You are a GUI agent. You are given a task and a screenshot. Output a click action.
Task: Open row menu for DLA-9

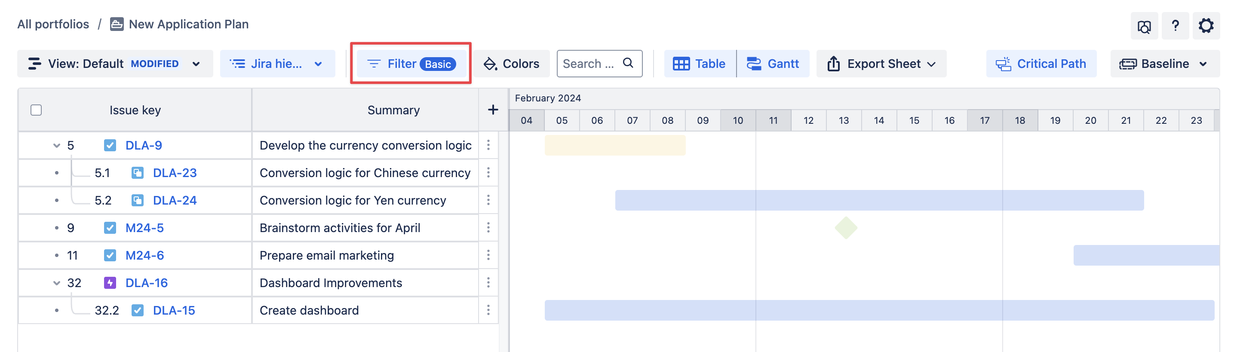pos(488,145)
